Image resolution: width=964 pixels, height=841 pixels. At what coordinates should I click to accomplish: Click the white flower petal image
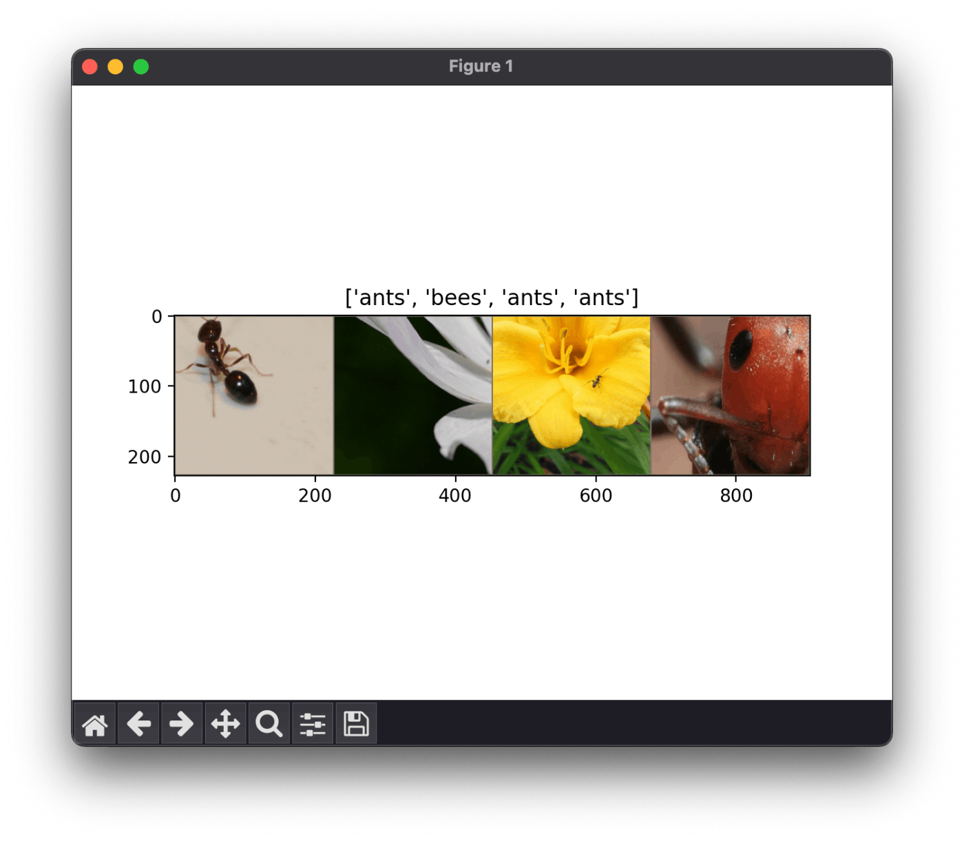click(x=413, y=395)
